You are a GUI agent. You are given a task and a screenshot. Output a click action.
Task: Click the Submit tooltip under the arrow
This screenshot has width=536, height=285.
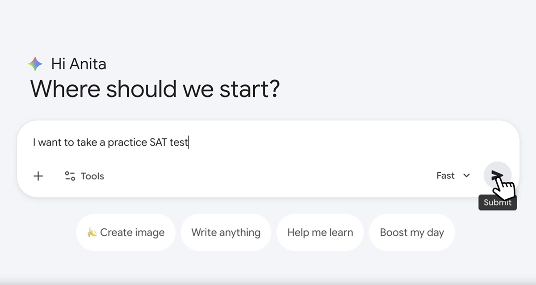tap(497, 202)
